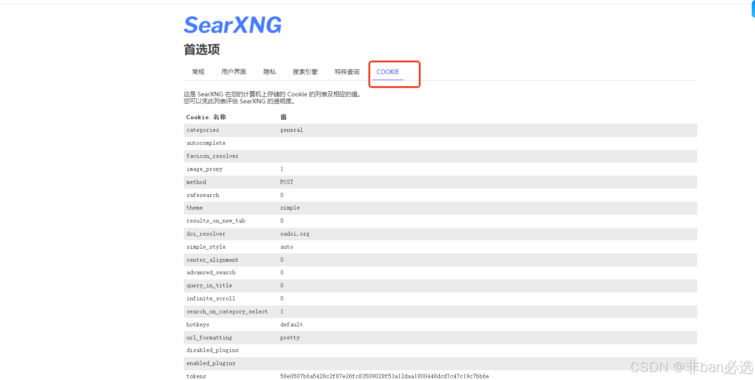Select the 'hotkeys' cookie name
This screenshot has height=380, width=755.
(x=198, y=325)
